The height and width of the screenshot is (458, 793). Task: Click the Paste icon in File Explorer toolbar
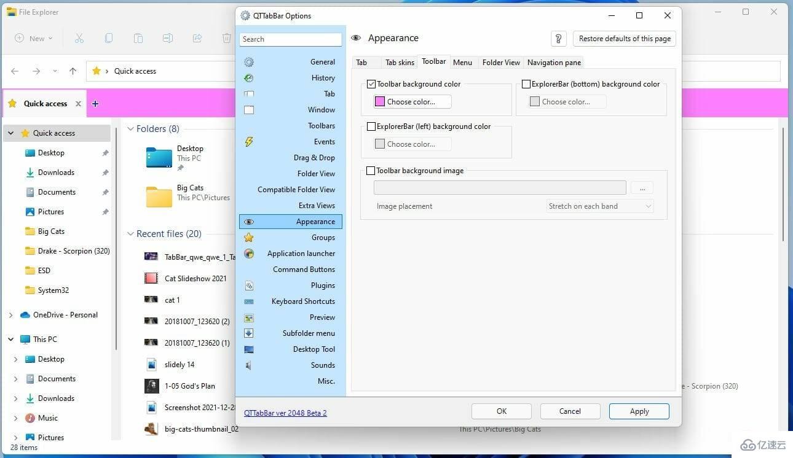click(x=138, y=38)
